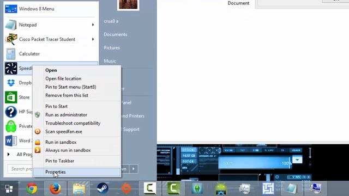This screenshot has width=349, height=196.
Task: Open the green Store icon
Action: 11,97
